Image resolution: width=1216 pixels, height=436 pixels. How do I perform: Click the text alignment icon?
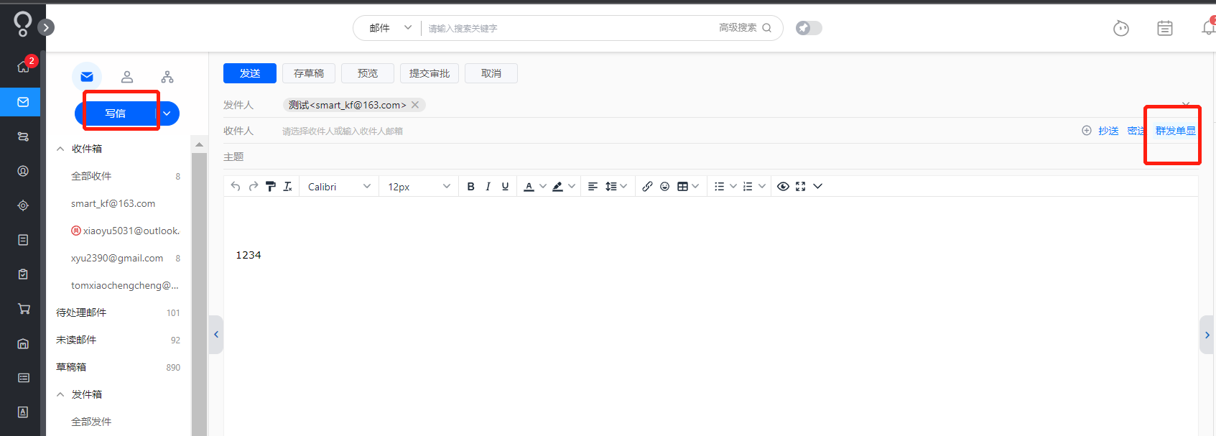593,186
